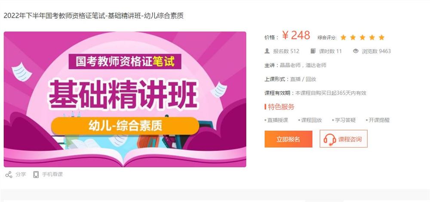
Task: Select the fifth rating star
Action: [x=381, y=37]
